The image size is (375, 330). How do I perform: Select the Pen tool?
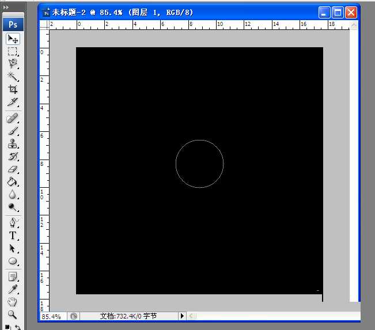(x=12, y=223)
